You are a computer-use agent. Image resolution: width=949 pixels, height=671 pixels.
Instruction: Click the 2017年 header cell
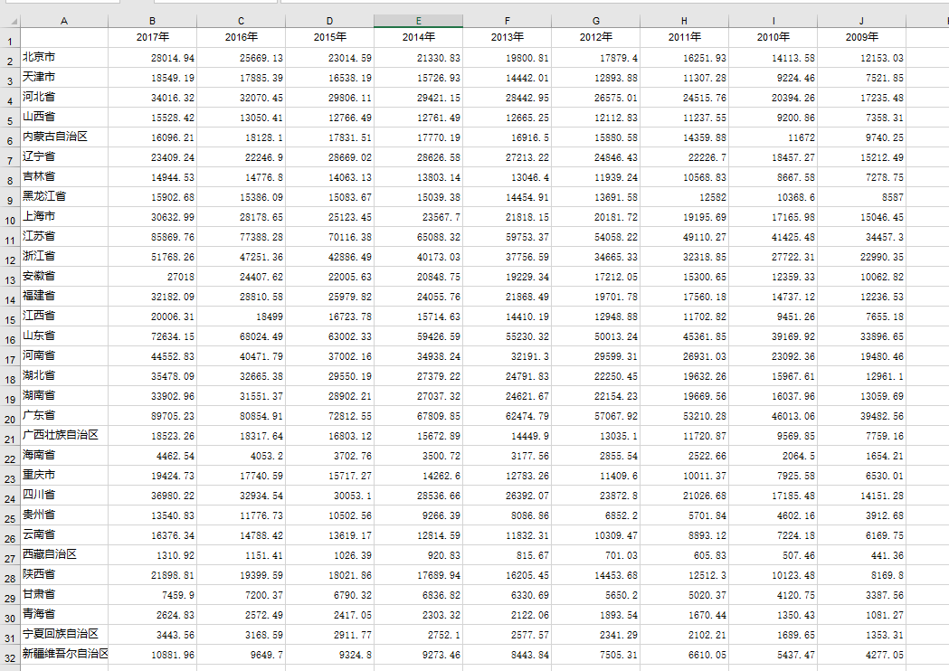[153, 37]
